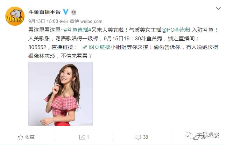The width and height of the screenshot is (226, 145).
Task: Expand the post options chevron menu
Action: [x=218, y=8]
